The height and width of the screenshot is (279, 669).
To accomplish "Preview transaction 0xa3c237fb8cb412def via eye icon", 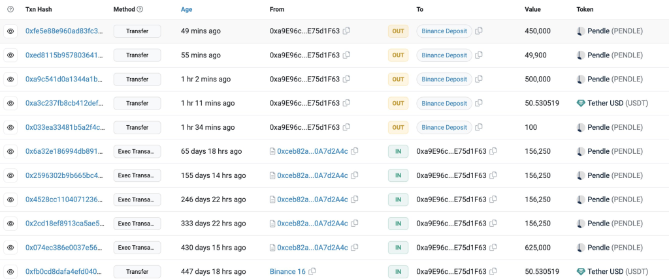I will coord(10,103).
